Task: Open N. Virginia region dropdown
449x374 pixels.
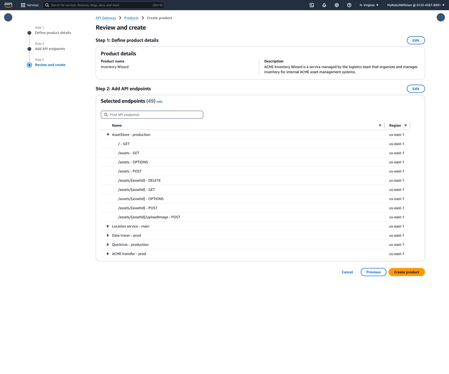Action: (x=369, y=5)
